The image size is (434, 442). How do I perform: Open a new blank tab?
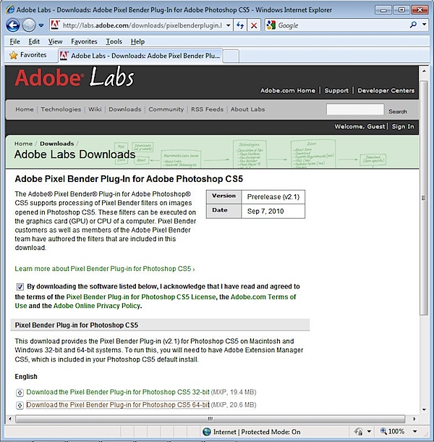tap(231, 56)
